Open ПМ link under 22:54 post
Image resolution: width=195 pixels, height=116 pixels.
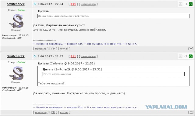(x=53, y=49)
